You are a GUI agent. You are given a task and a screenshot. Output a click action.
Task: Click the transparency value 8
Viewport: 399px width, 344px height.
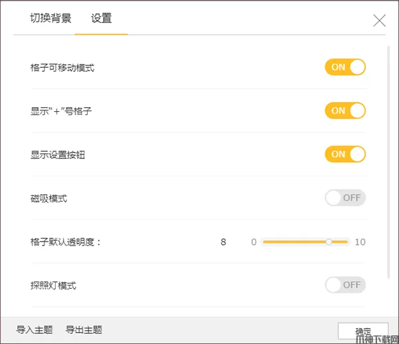click(223, 242)
